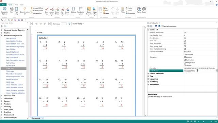
Task: Open global Fonts settings
Action: point(139,10)
